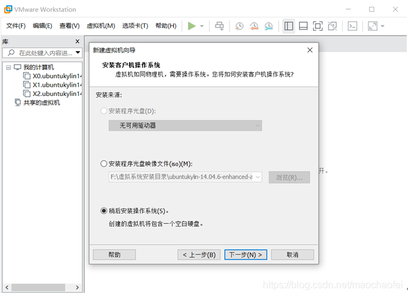Viewport: 408px width, 296px height.
Task: Select the 安装程序光盘映像文件(iso) radio option
Action: coord(103,164)
